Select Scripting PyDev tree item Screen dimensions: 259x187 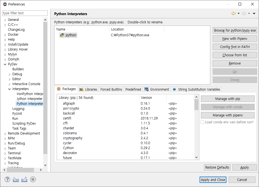click(x=24, y=124)
